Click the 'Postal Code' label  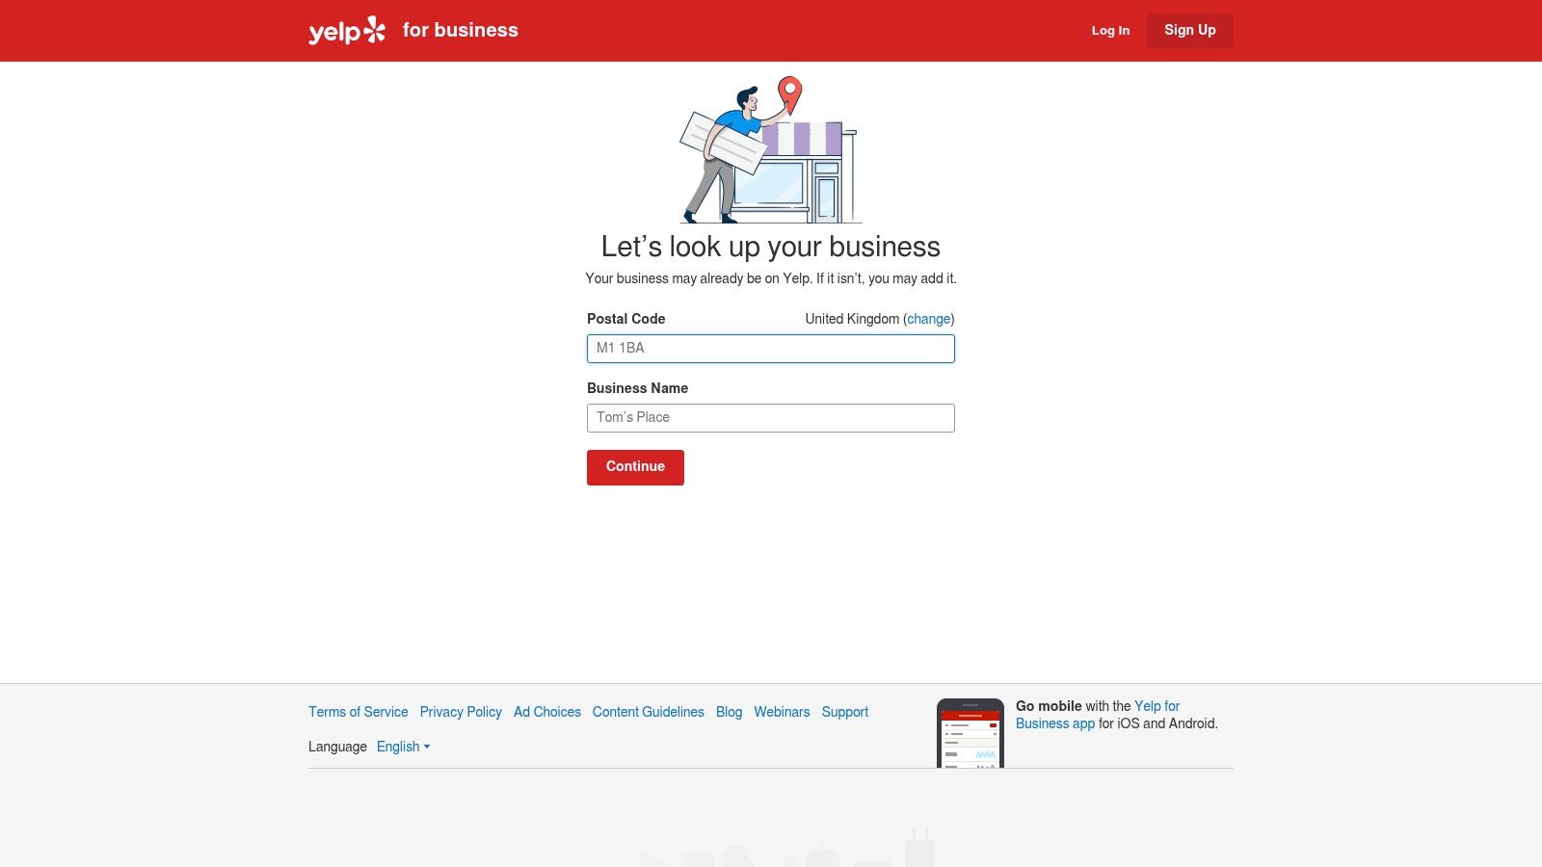tap(626, 319)
